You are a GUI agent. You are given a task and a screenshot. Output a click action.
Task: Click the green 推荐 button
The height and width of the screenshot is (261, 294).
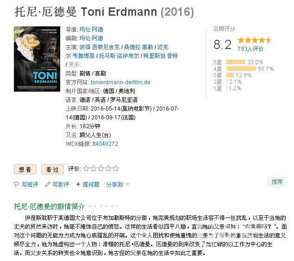(x=277, y=181)
